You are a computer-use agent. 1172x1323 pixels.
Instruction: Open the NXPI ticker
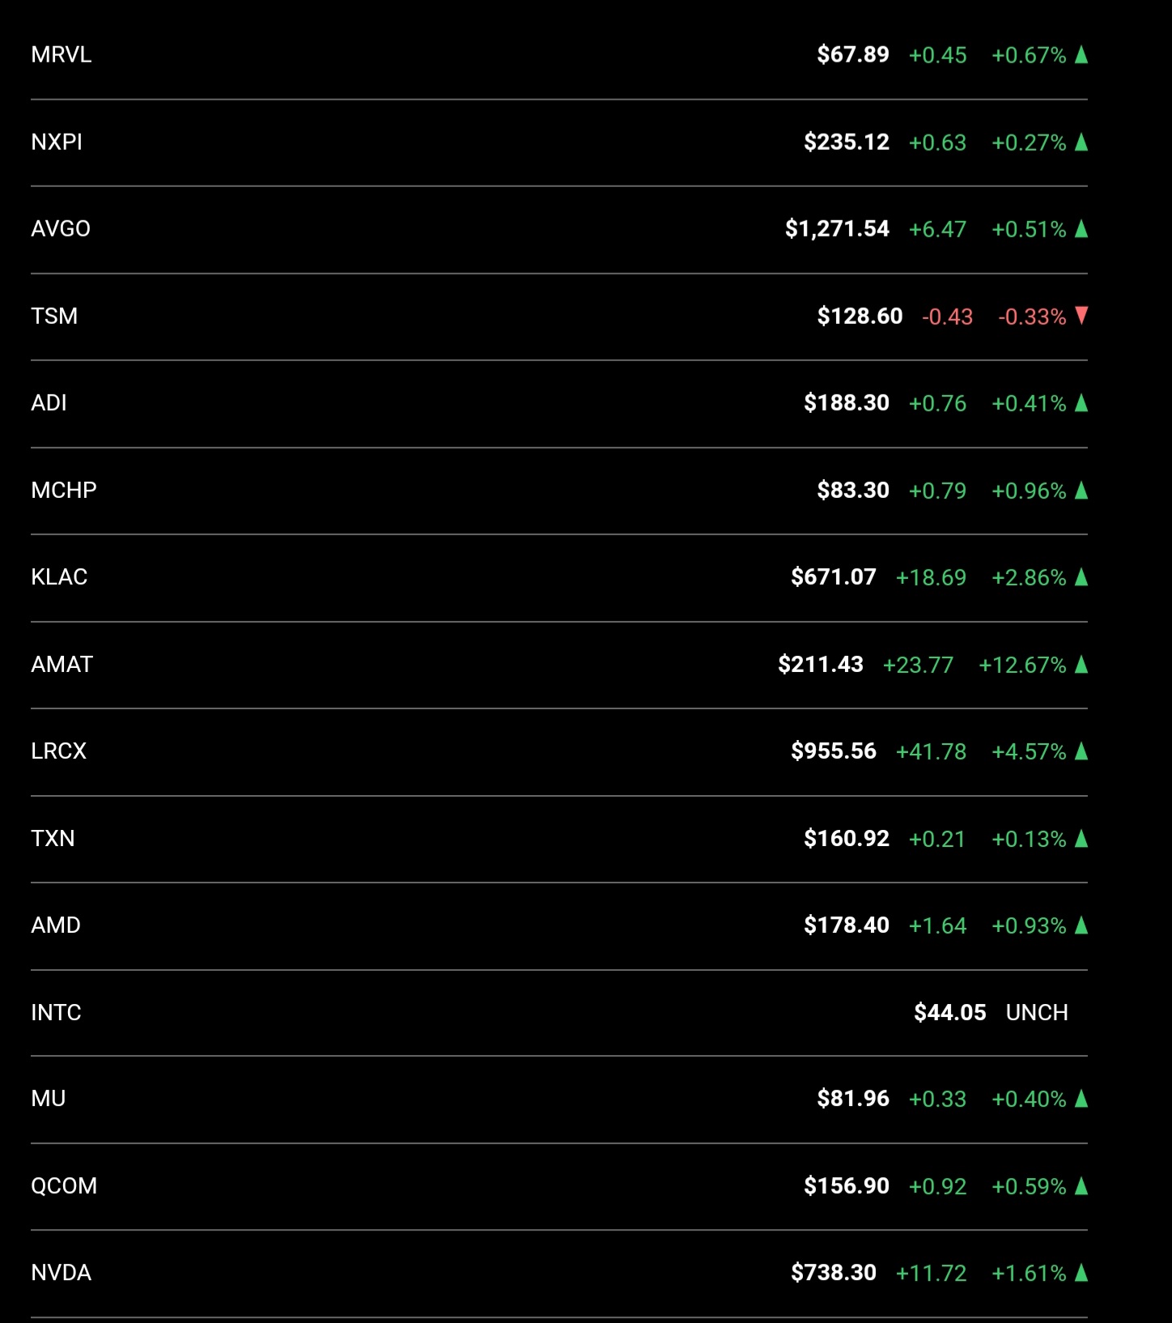tap(57, 143)
